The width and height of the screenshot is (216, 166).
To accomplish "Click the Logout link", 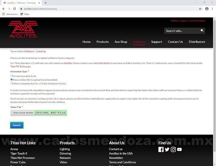I will click(x=183, y=21).
